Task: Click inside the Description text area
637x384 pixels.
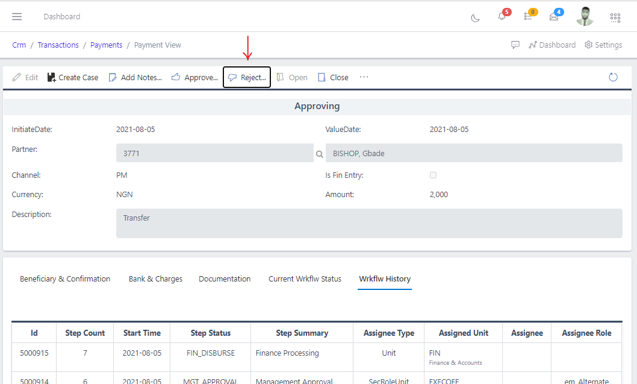Action: [x=369, y=223]
